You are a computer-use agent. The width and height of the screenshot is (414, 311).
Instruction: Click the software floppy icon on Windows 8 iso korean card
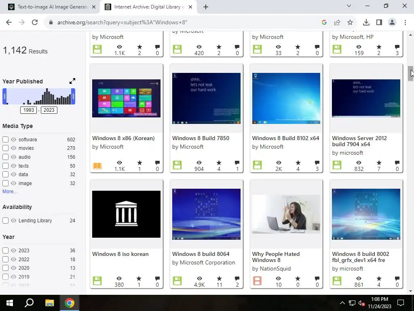click(97, 281)
